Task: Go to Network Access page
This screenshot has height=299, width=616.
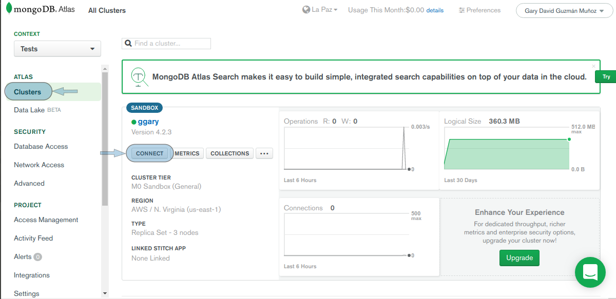Action: 39,165
